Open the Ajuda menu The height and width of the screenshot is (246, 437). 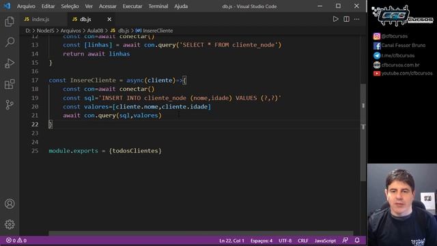[x=181, y=6]
